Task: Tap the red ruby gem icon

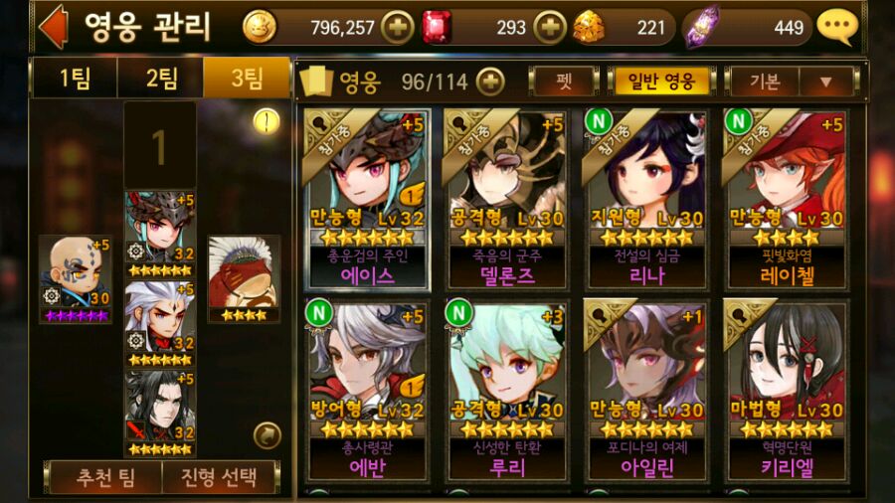Action: pyautogui.click(x=437, y=27)
